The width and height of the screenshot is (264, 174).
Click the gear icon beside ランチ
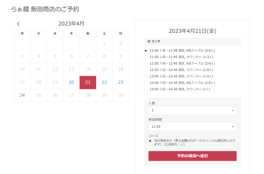pyautogui.click(x=149, y=41)
